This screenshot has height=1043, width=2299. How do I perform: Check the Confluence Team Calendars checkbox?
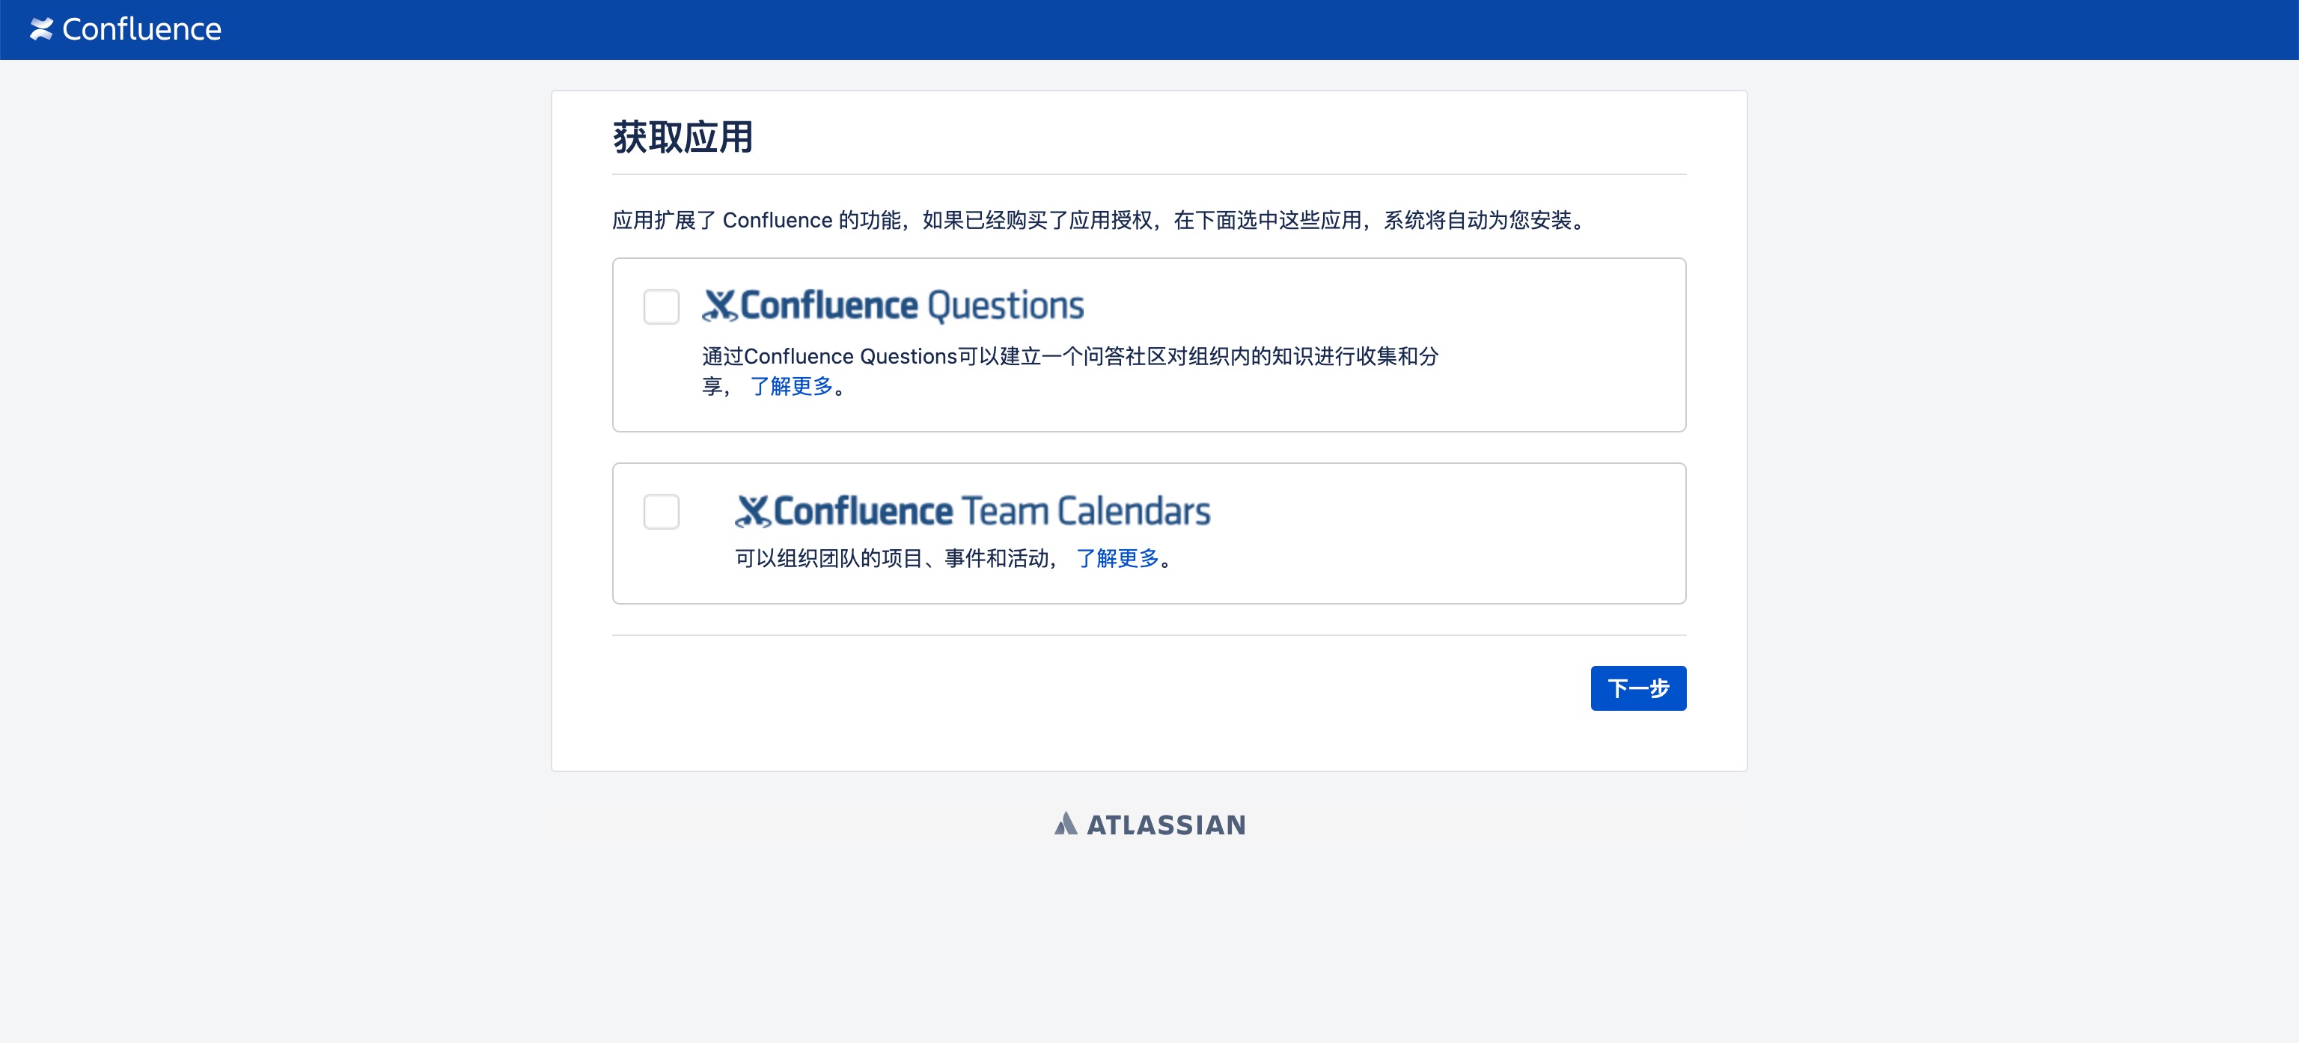tap(662, 512)
